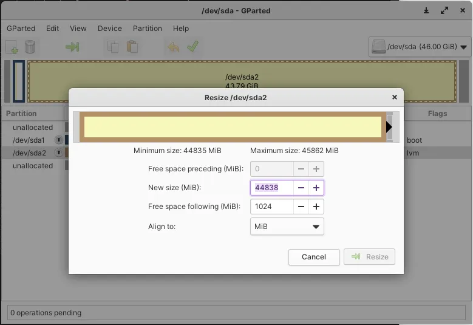Click the hard disk icon in device selector
Screen dimensions: 473x325
(x=378, y=47)
